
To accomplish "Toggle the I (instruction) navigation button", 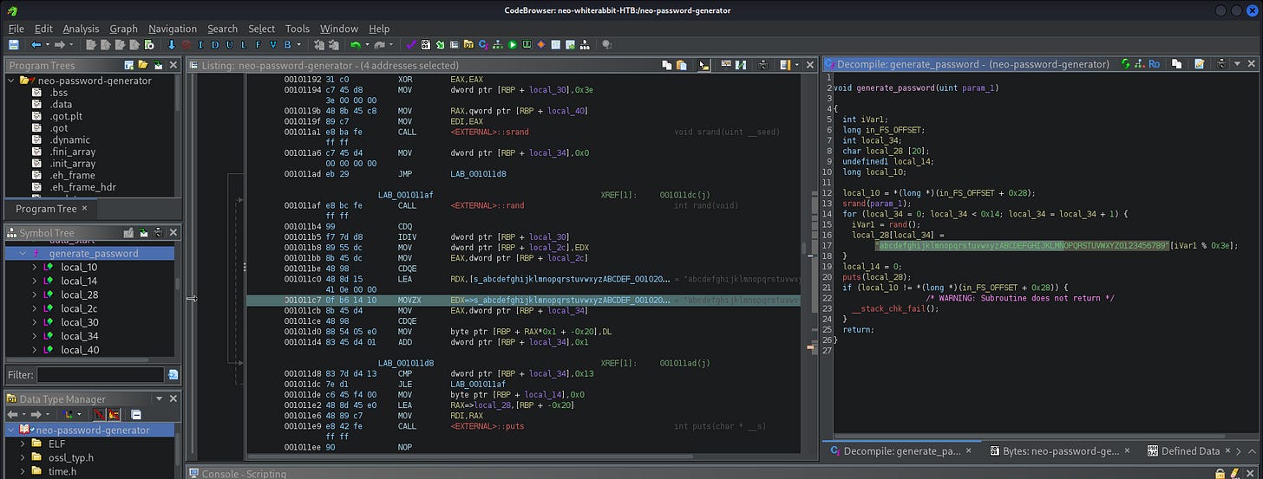I will [200, 44].
